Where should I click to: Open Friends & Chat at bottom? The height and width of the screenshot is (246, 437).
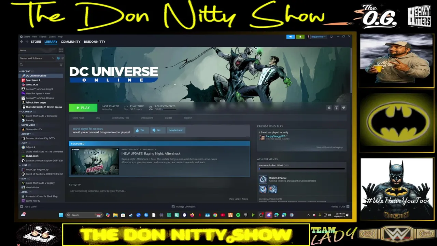pos(340,207)
